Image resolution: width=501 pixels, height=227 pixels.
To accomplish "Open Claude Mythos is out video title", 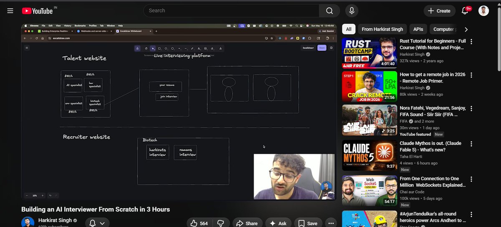I will tap(430, 146).
